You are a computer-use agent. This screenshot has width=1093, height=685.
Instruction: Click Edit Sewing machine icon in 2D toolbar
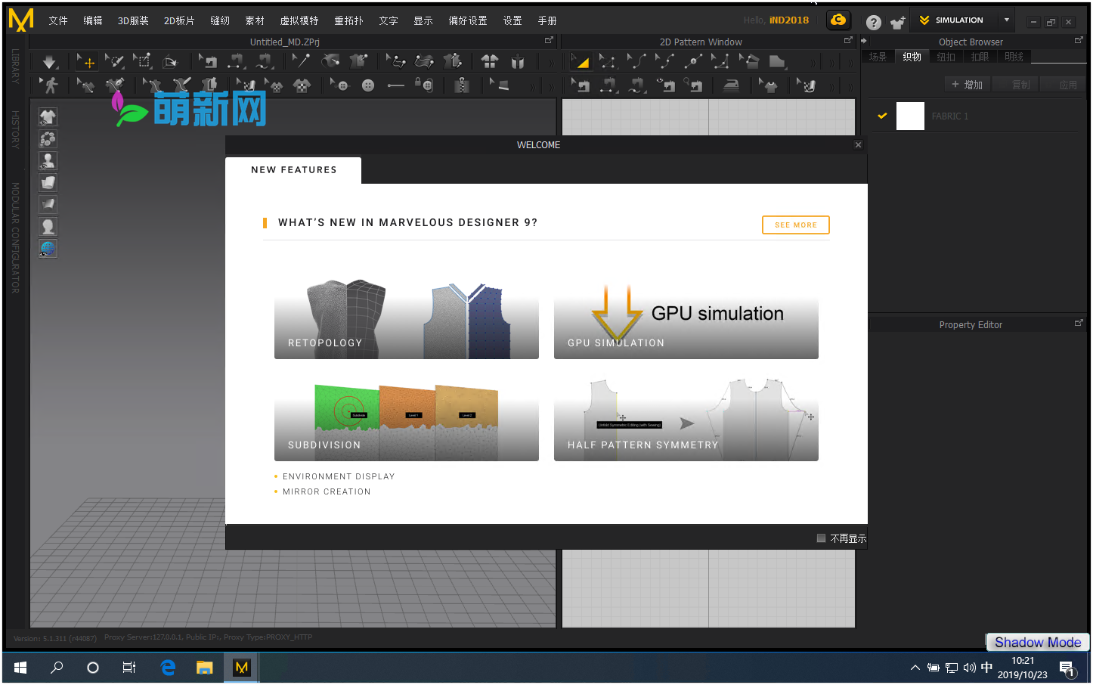[581, 85]
